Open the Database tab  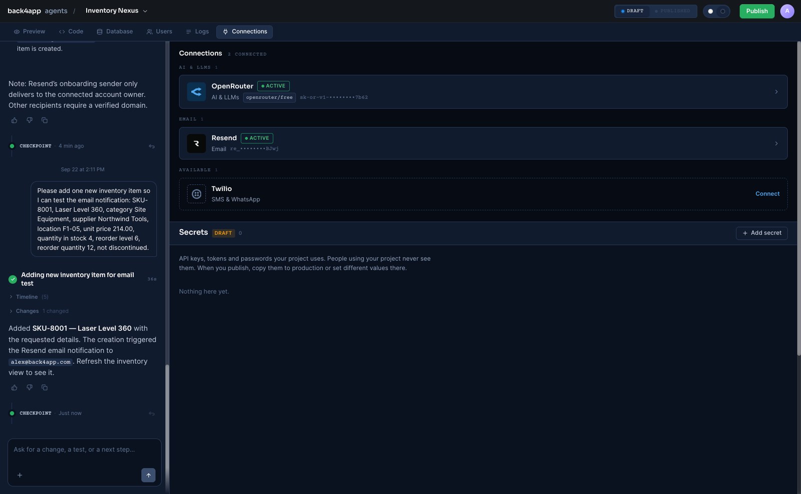tap(115, 31)
